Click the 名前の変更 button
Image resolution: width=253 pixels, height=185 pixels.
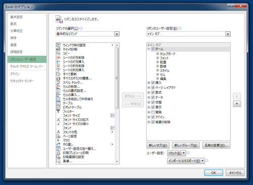pos(216,145)
